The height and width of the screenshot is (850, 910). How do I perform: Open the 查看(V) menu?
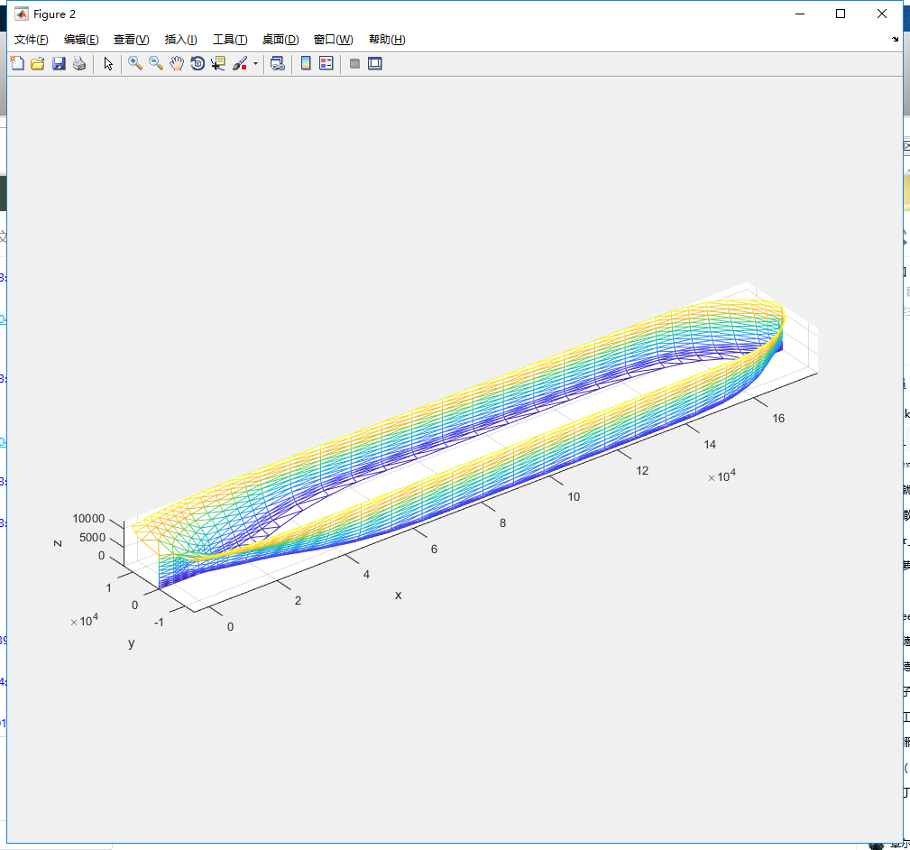[x=131, y=40]
